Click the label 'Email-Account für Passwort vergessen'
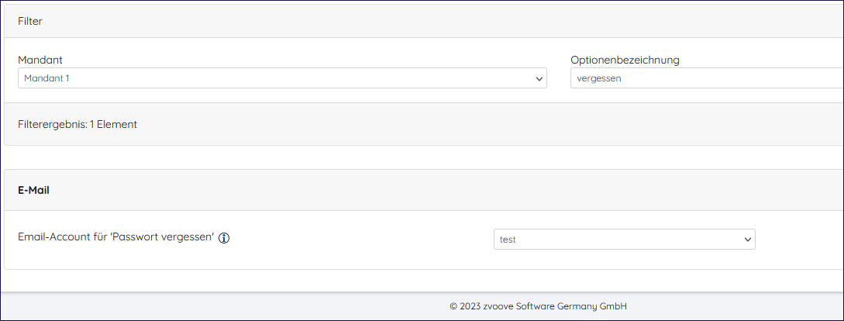The width and height of the screenshot is (844, 321). coord(116,237)
